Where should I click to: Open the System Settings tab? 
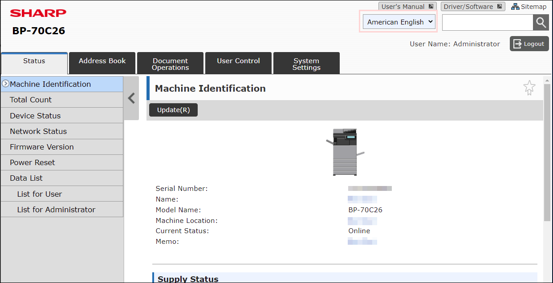(306, 63)
